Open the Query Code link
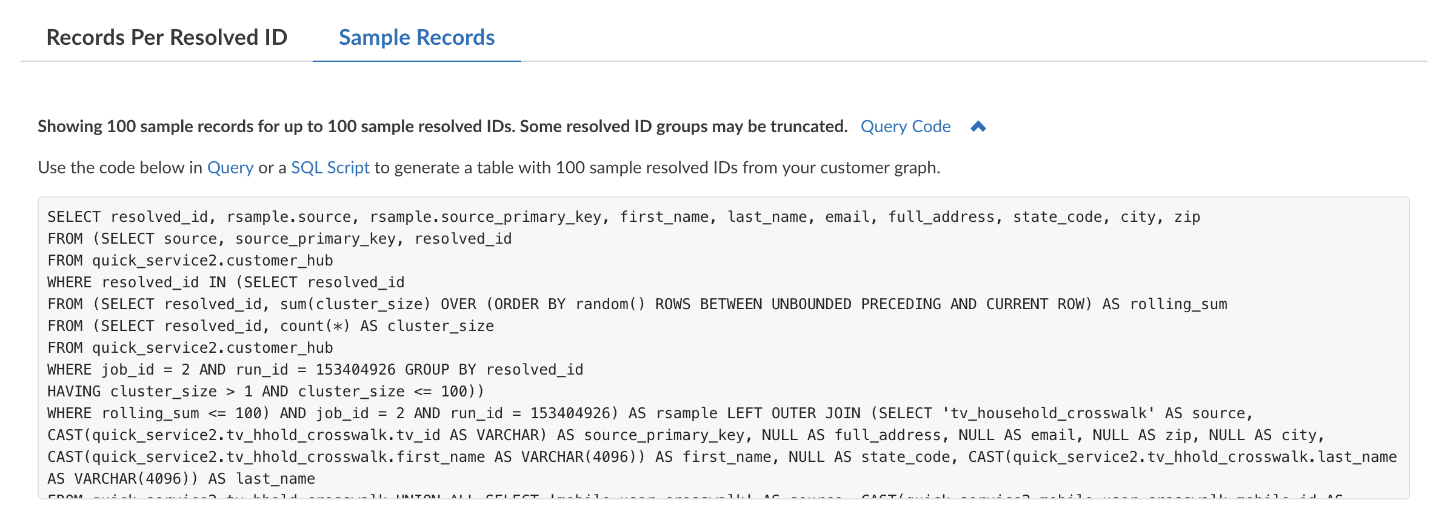Image resolution: width=1456 pixels, height=514 pixels. [x=906, y=127]
